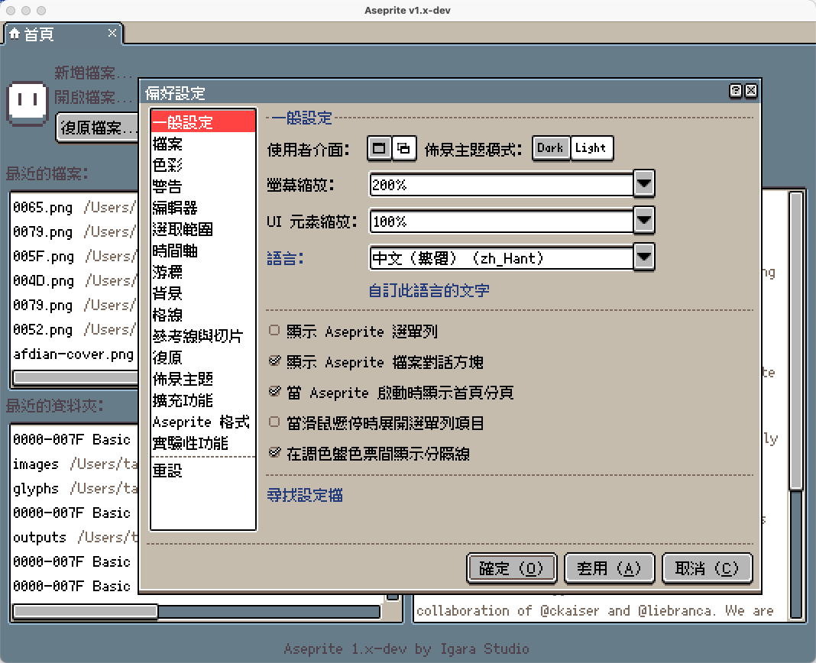Select 檔案 section in preferences list

[203, 144]
